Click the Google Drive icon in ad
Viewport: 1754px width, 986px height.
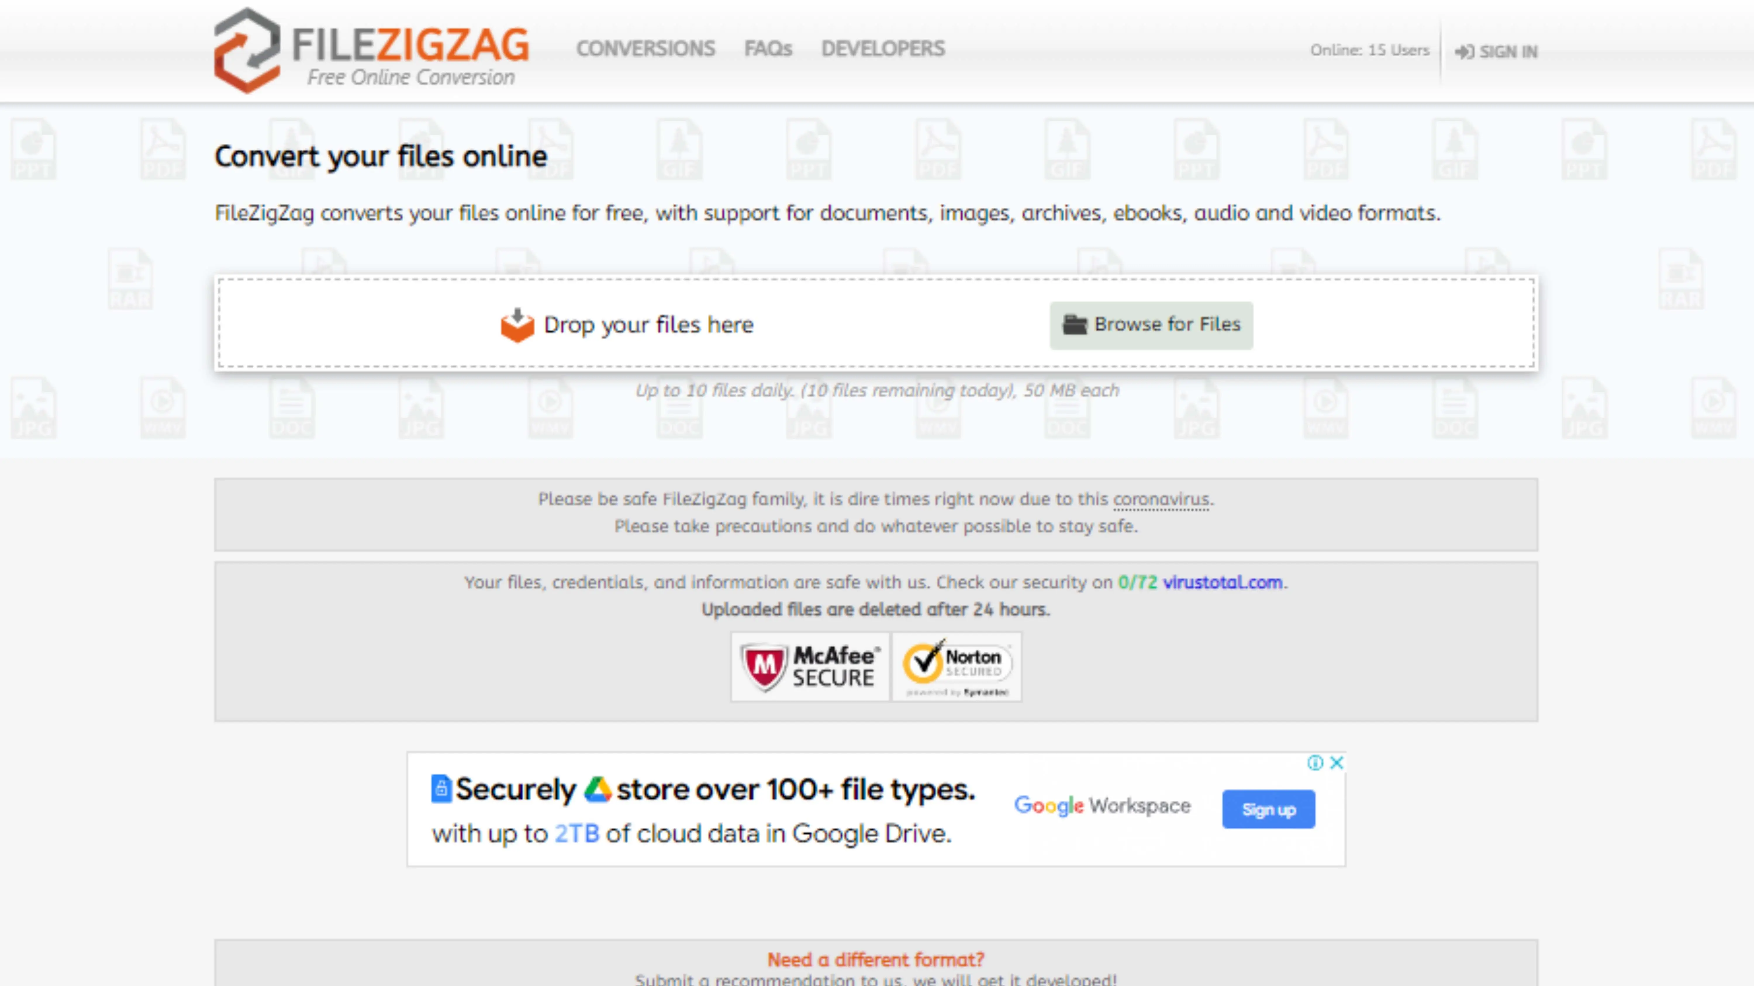point(597,789)
